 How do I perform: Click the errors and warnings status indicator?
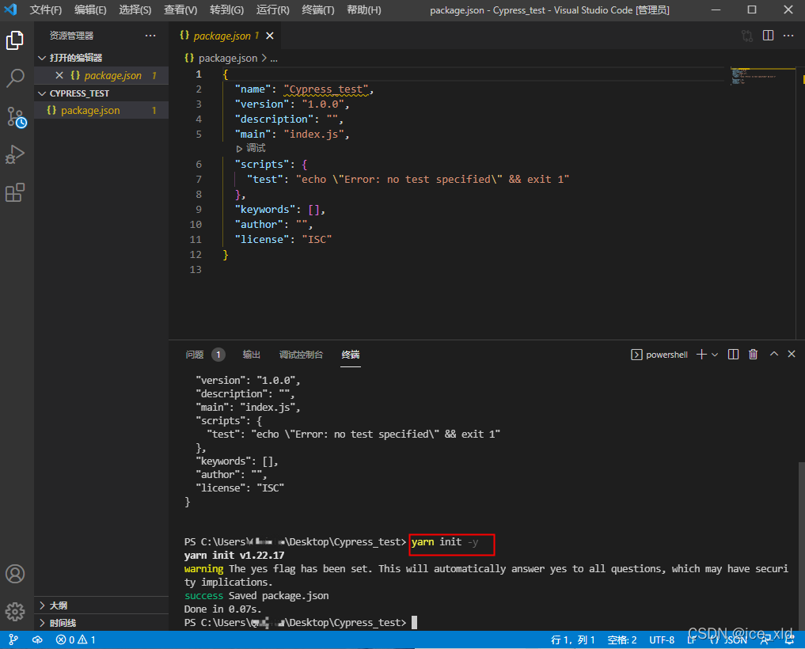pos(76,640)
